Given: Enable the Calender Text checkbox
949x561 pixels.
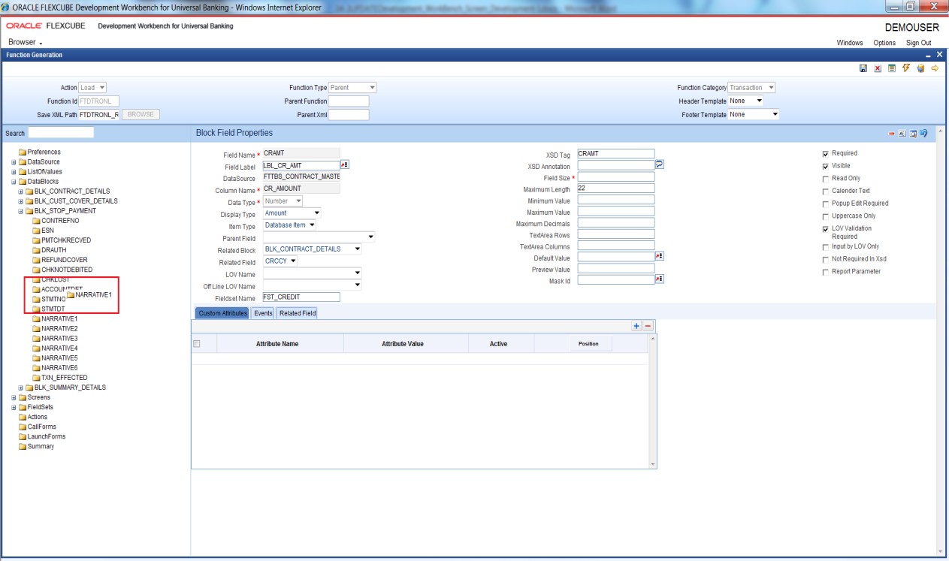Looking at the screenshot, I should pyautogui.click(x=825, y=191).
